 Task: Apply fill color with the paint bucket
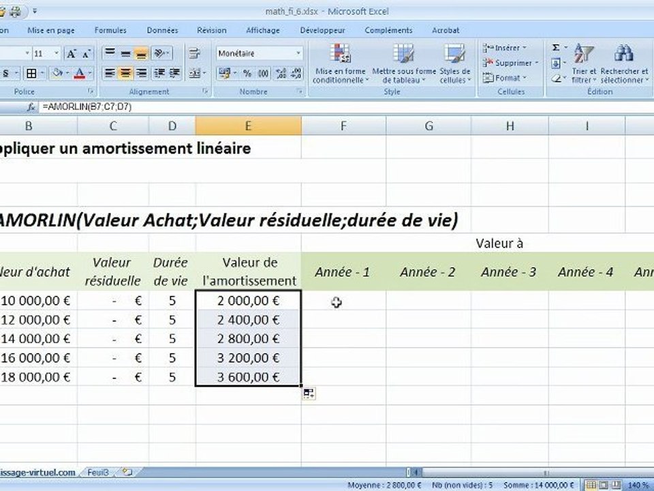57,74
